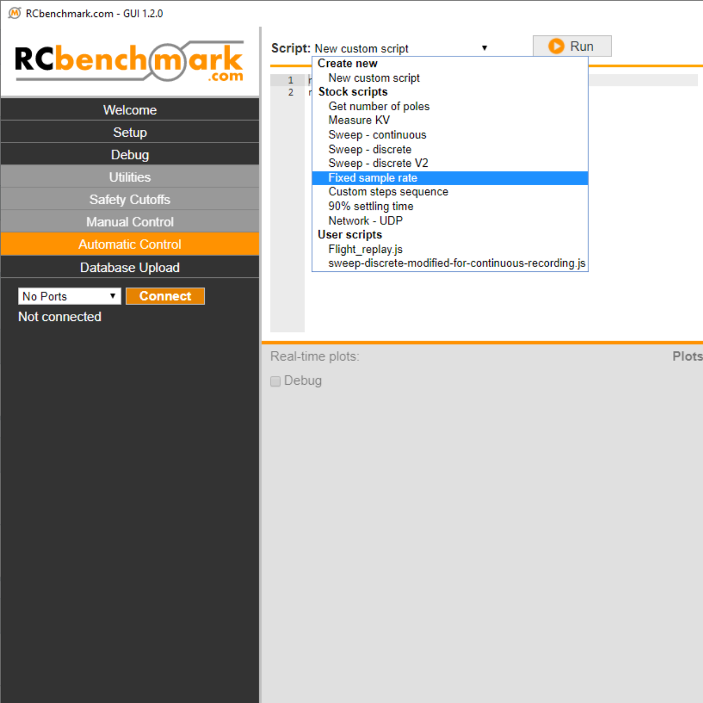Open Safety Cutoffs tab

(x=130, y=199)
